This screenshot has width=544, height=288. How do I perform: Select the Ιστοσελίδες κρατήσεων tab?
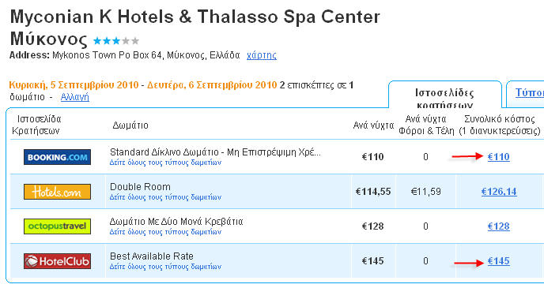tap(445, 98)
